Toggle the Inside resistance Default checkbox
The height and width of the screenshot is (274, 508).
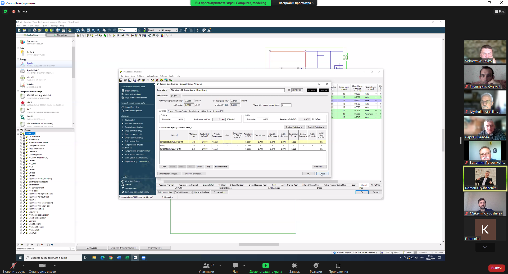[x=313, y=119]
